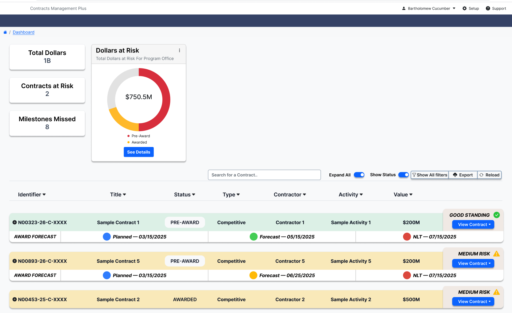
Task: Follow the Dashboard breadcrumb link
Action: tap(24, 32)
